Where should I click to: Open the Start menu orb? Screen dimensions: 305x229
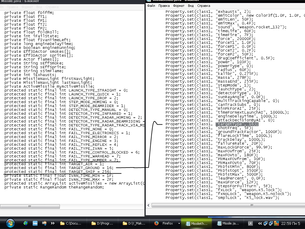click(x=10, y=223)
